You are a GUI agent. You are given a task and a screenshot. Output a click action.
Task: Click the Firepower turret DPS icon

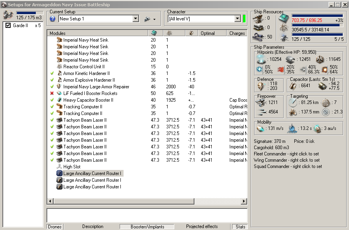coord(260,102)
